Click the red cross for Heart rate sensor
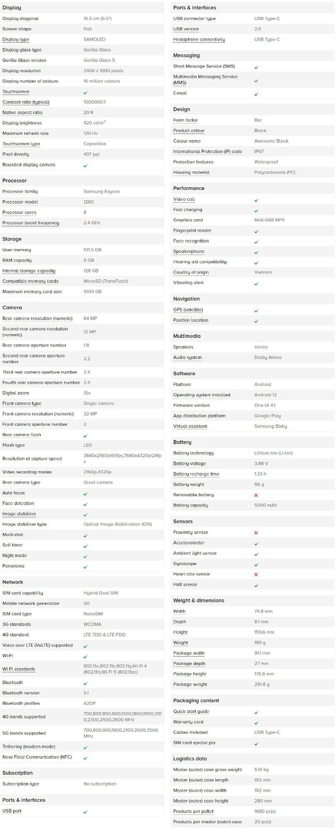 [x=256, y=575]
